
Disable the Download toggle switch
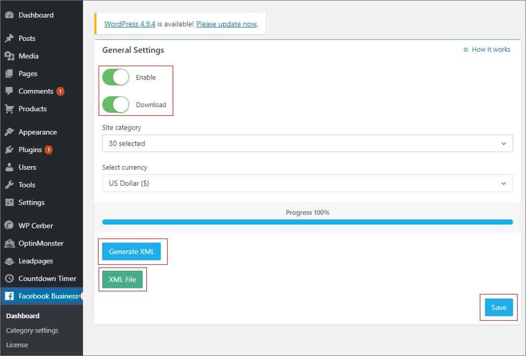pyautogui.click(x=115, y=105)
